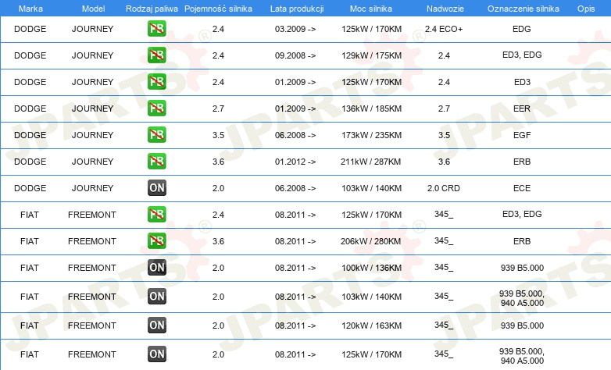The image size is (611, 370).
Task: Click petrol fuel icon in Fiat Freemont 2.4 row
Action: [x=156, y=214]
